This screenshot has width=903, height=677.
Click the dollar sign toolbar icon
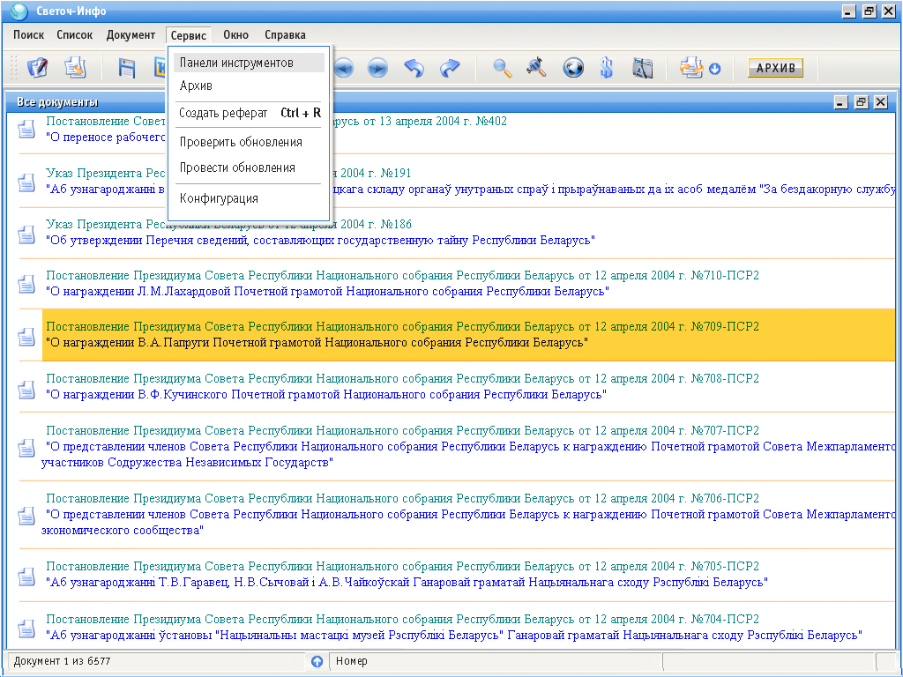(x=607, y=68)
